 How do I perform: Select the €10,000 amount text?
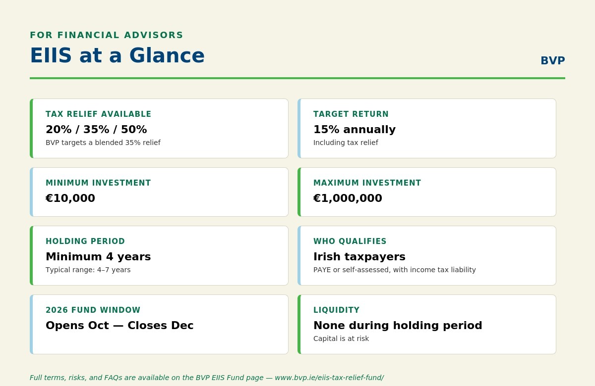[70, 198]
